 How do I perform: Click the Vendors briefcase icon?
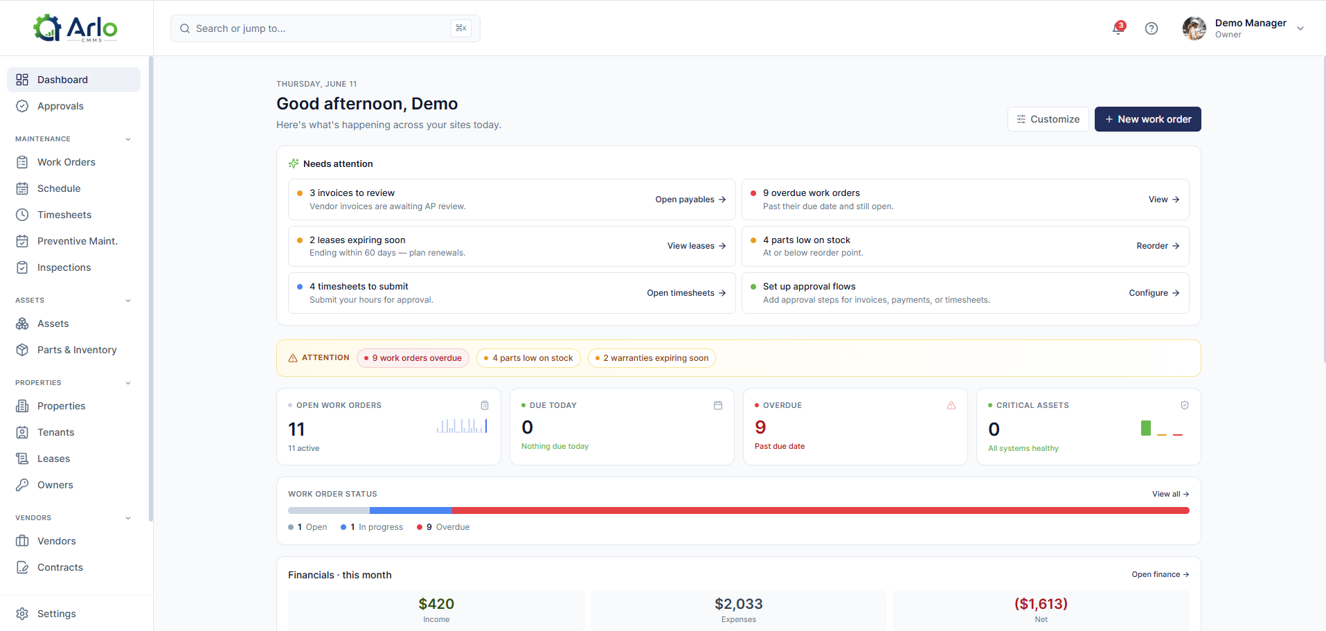tap(22, 541)
